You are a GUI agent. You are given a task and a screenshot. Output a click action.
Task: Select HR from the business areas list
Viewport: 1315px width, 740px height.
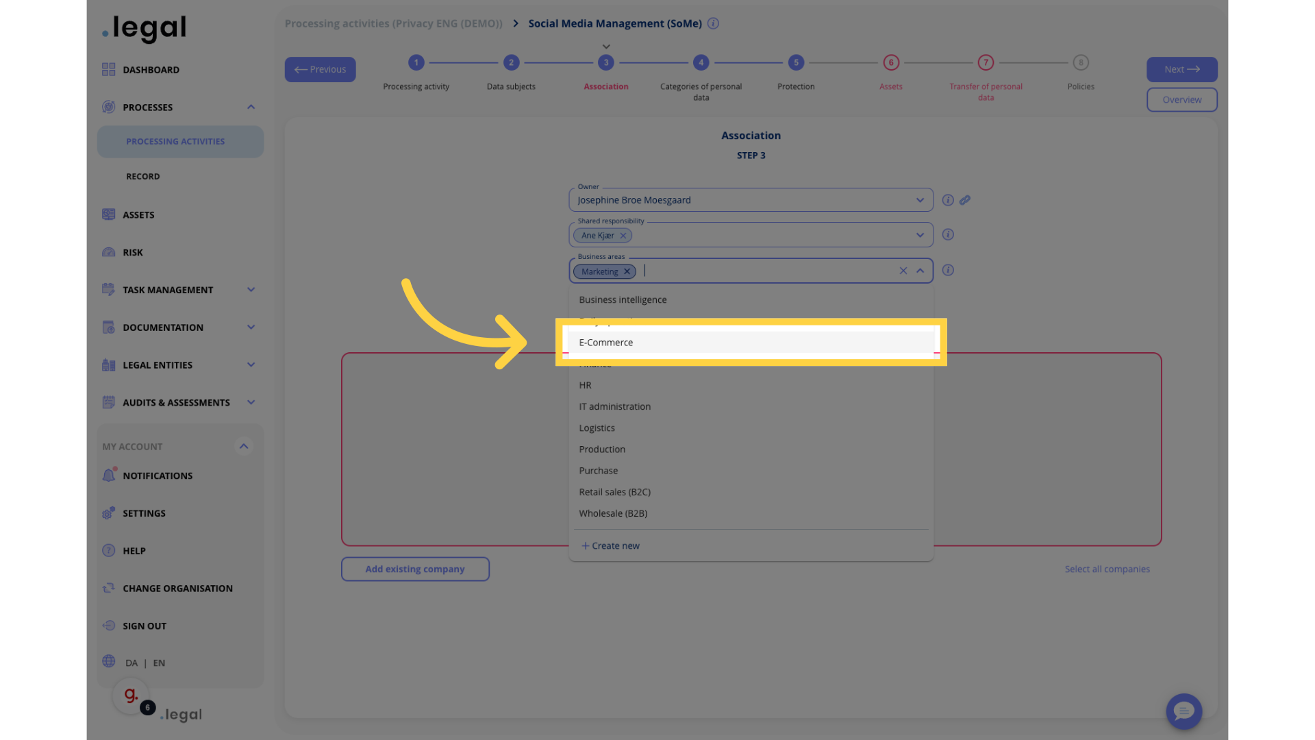(x=584, y=385)
